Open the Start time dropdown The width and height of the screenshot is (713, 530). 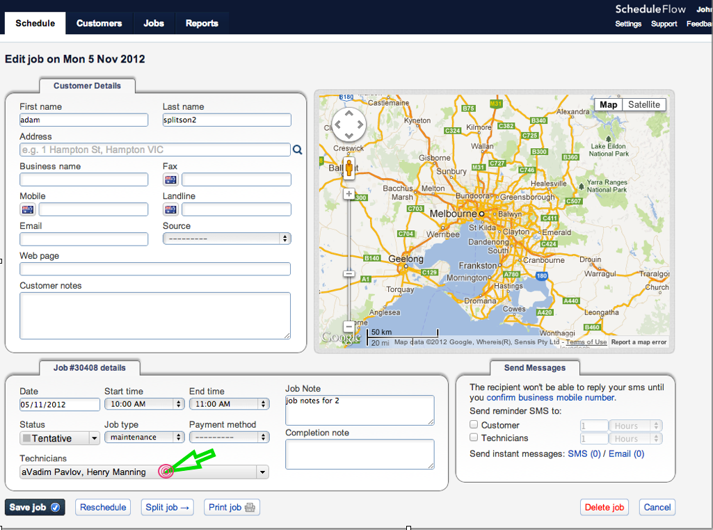pos(144,403)
